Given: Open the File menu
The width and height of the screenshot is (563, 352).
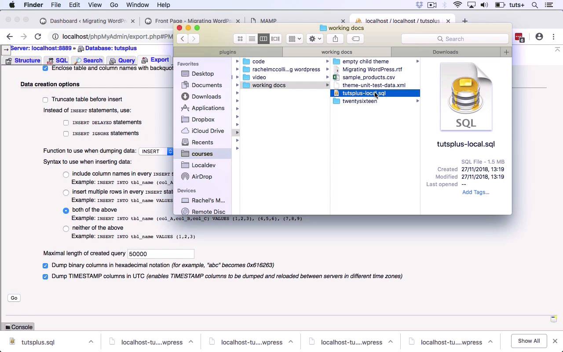Looking at the screenshot, I should click(x=56, y=5).
